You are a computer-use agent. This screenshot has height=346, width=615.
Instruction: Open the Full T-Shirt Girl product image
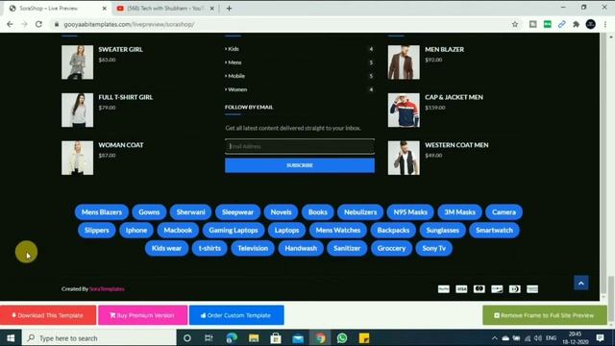pos(77,111)
